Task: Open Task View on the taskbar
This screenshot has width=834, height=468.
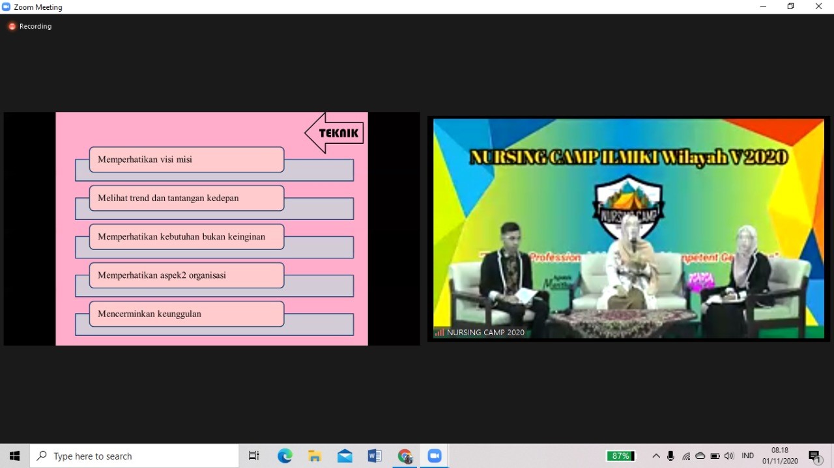Action: (254, 456)
